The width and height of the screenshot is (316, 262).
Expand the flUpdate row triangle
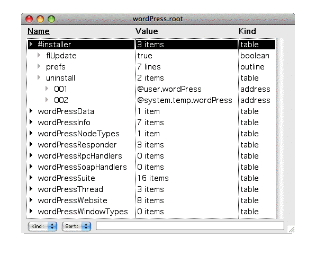coord(39,55)
